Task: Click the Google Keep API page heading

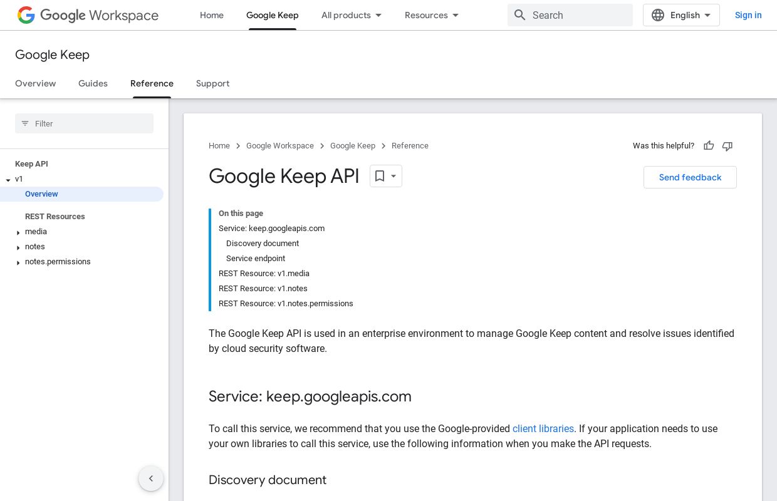Action: coord(284,176)
